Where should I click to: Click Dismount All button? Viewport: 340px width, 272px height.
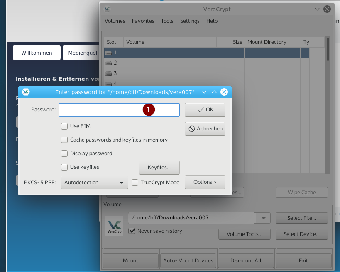246,260
